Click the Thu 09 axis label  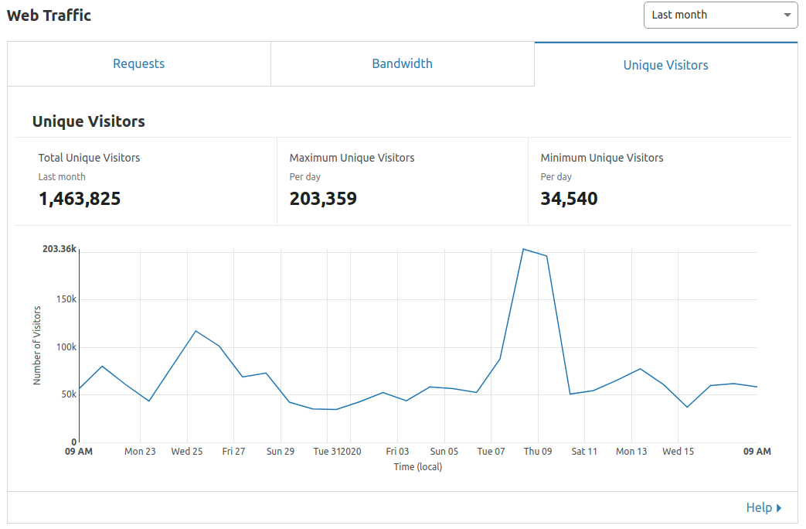pos(538,452)
